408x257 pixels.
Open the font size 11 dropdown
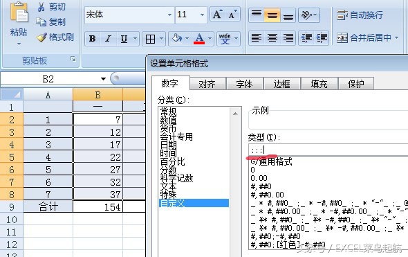pyautogui.click(x=202, y=15)
